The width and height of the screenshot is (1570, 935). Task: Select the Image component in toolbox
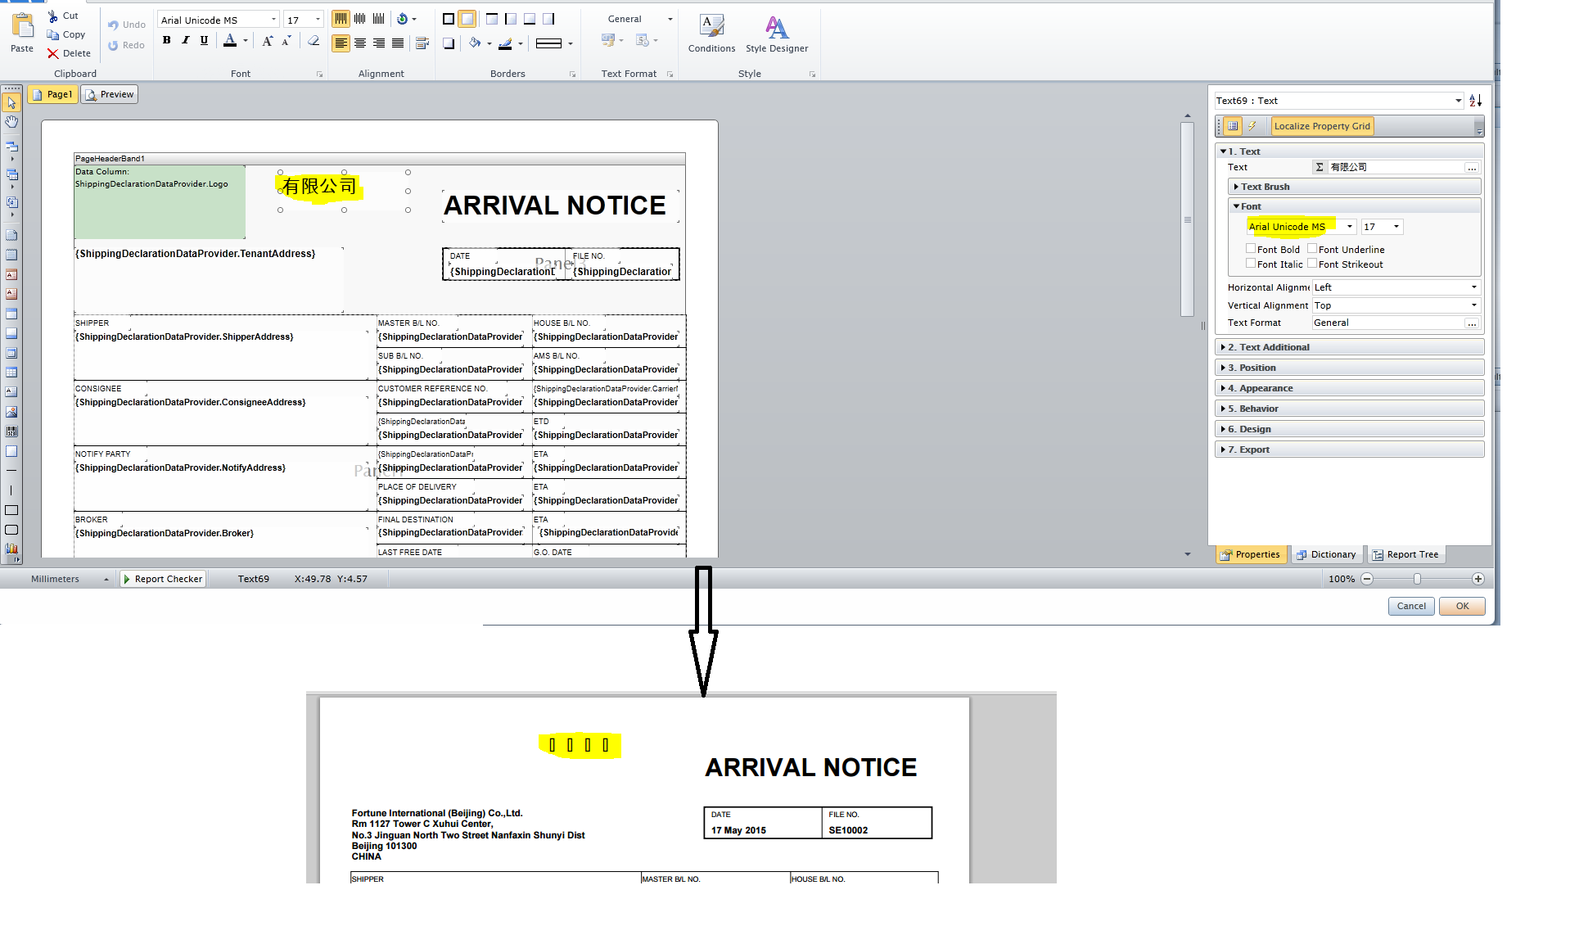(11, 412)
